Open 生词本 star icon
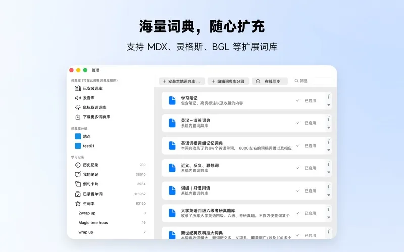Image resolution: width=404 pixels, height=252 pixels. click(78, 204)
